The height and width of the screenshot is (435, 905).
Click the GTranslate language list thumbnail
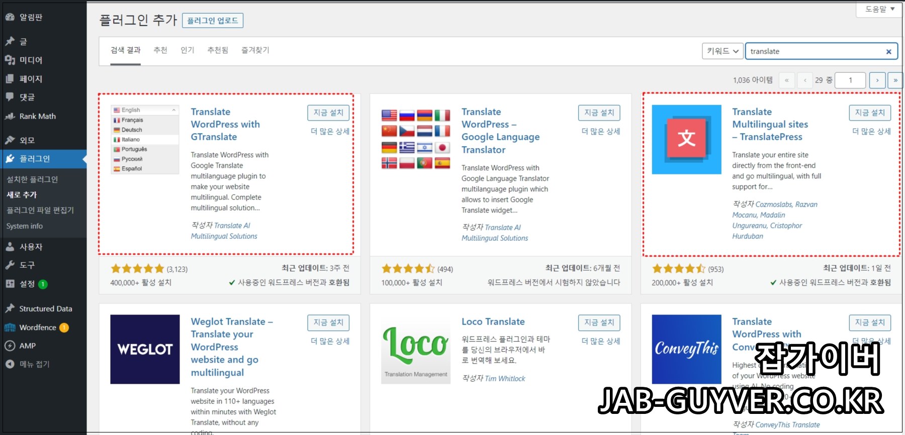pos(145,139)
